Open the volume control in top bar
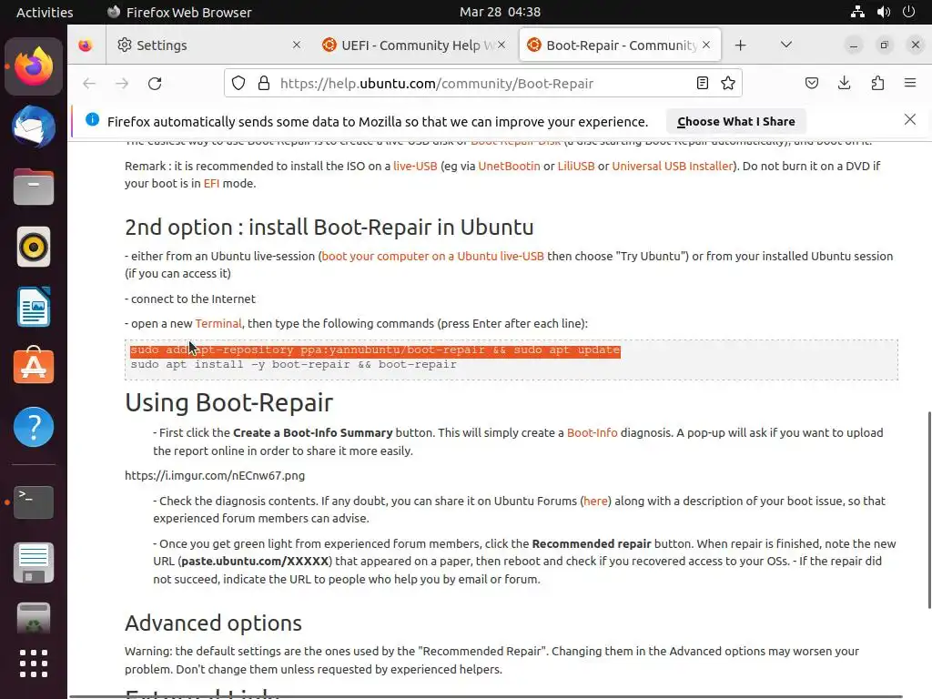Image resolution: width=932 pixels, height=699 pixels. 884,12
